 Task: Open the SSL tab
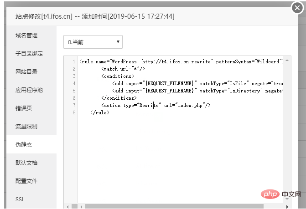coord(20,199)
